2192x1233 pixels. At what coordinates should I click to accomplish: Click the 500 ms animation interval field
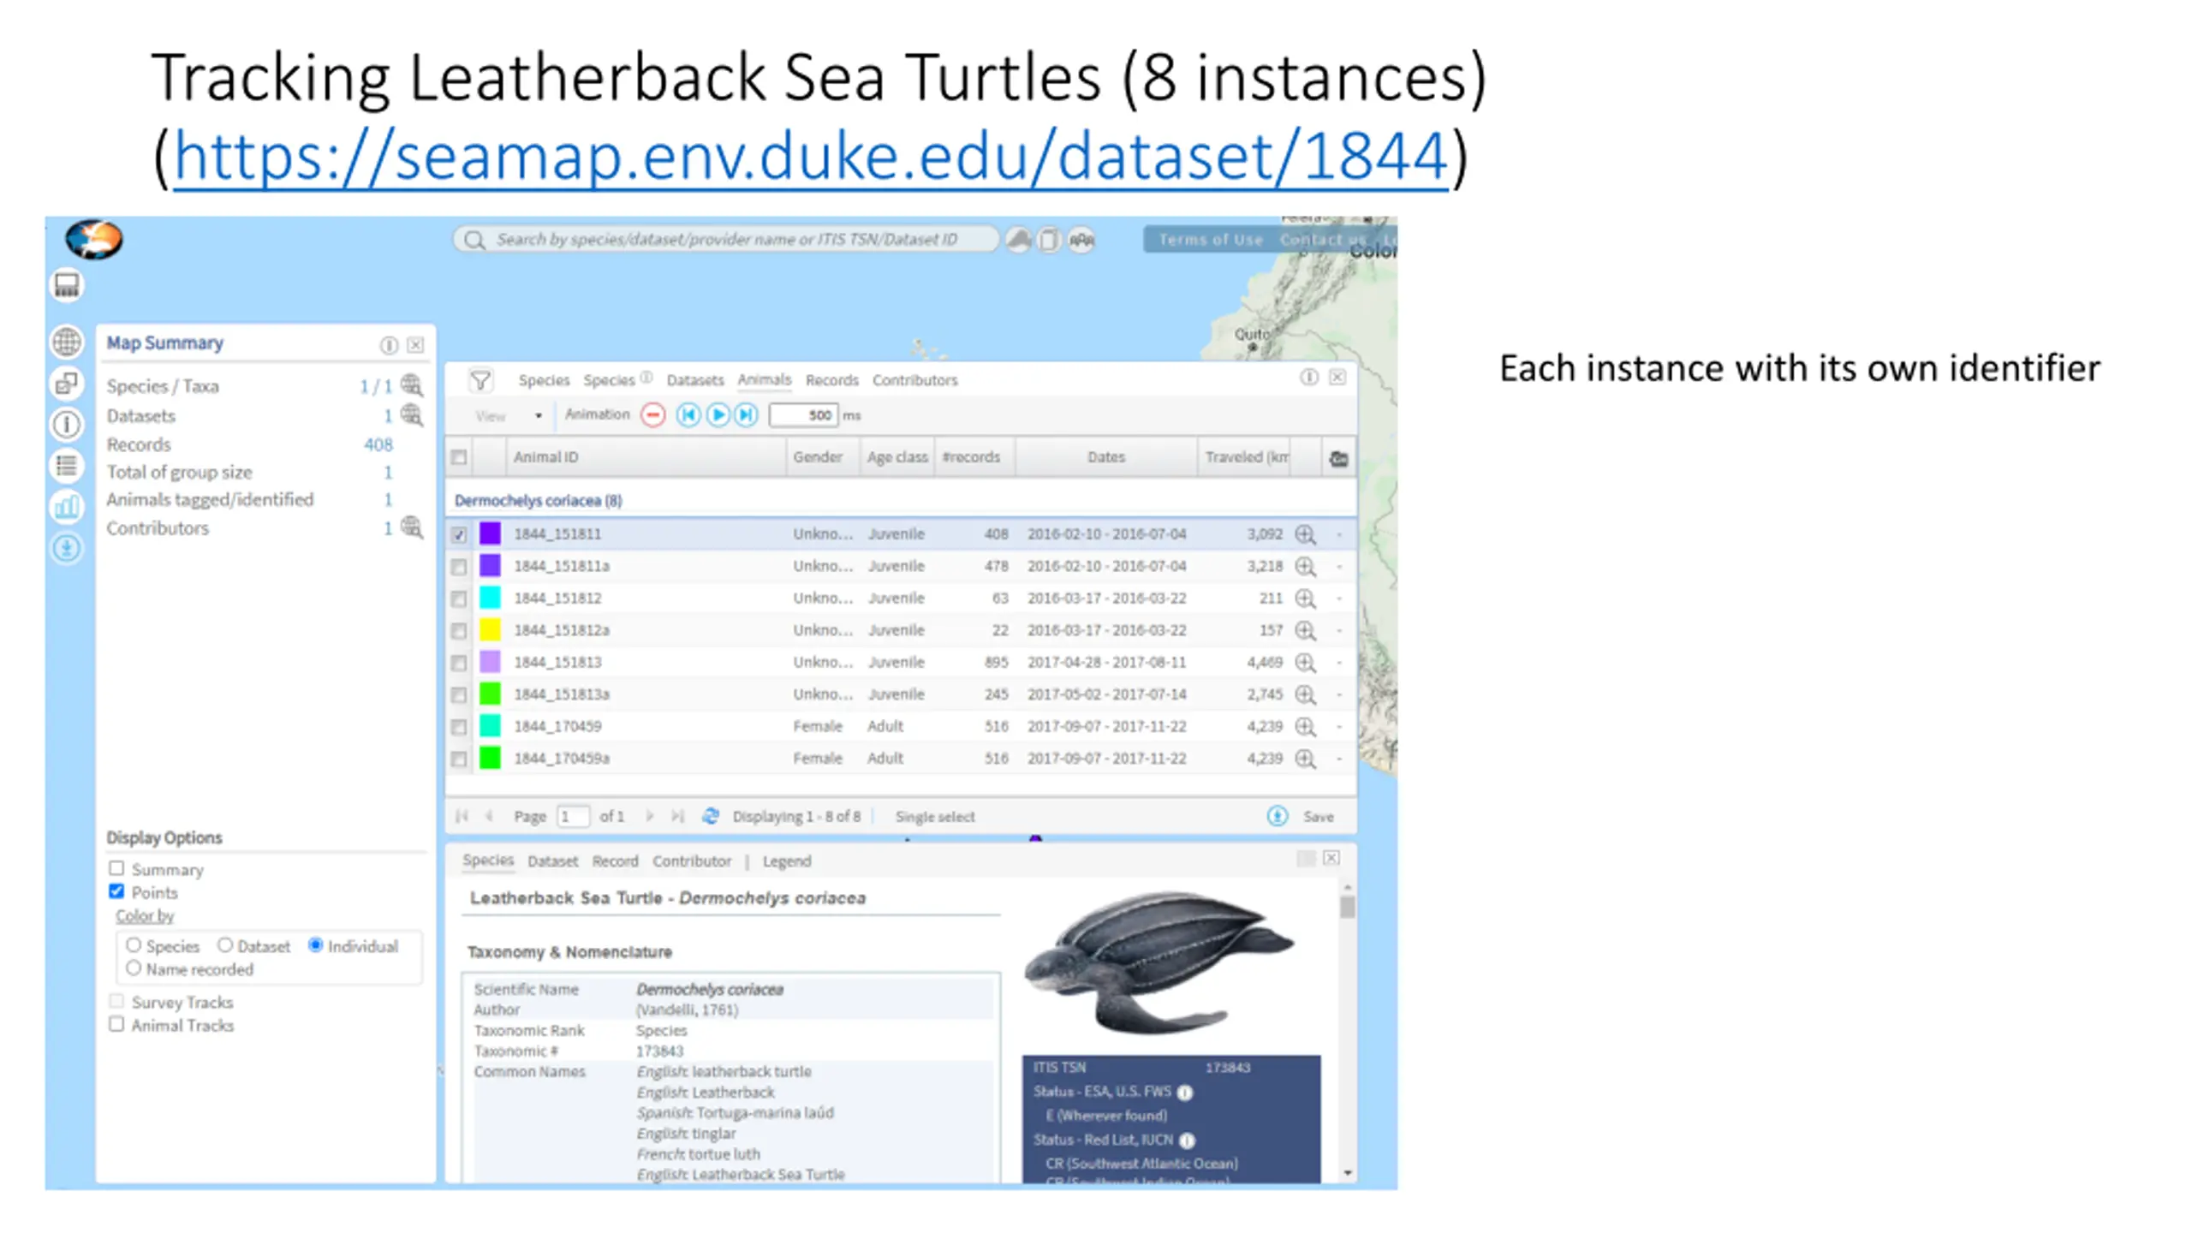click(803, 415)
